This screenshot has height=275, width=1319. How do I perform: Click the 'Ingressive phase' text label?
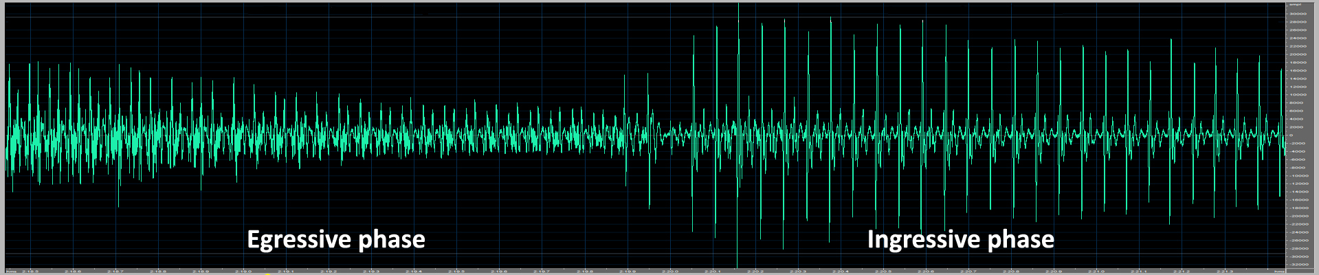pyautogui.click(x=960, y=239)
